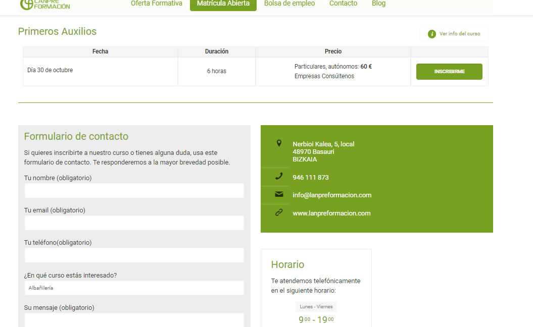Click the Duración column header

[x=217, y=51]
